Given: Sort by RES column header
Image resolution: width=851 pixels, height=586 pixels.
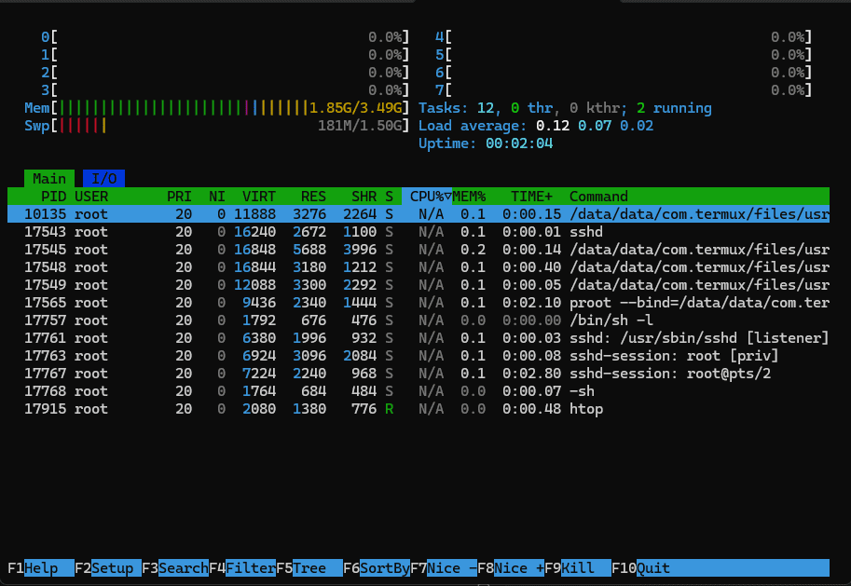Looking at the screenshot, I should point(314,197).
